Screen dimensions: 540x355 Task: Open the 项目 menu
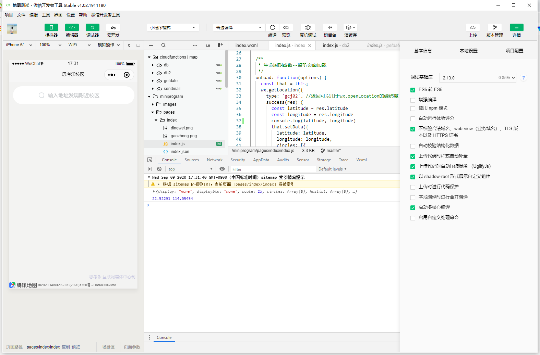tap(9, 15)
